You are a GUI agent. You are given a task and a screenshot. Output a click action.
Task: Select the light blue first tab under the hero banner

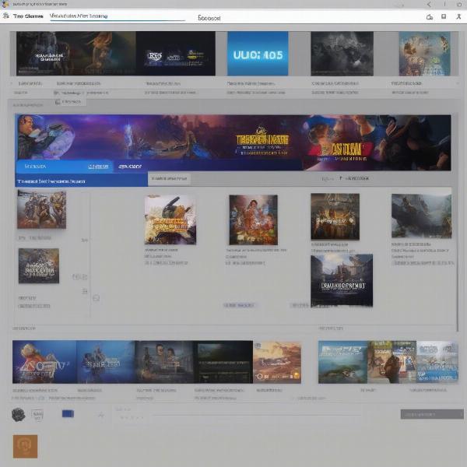click(36, 167)
